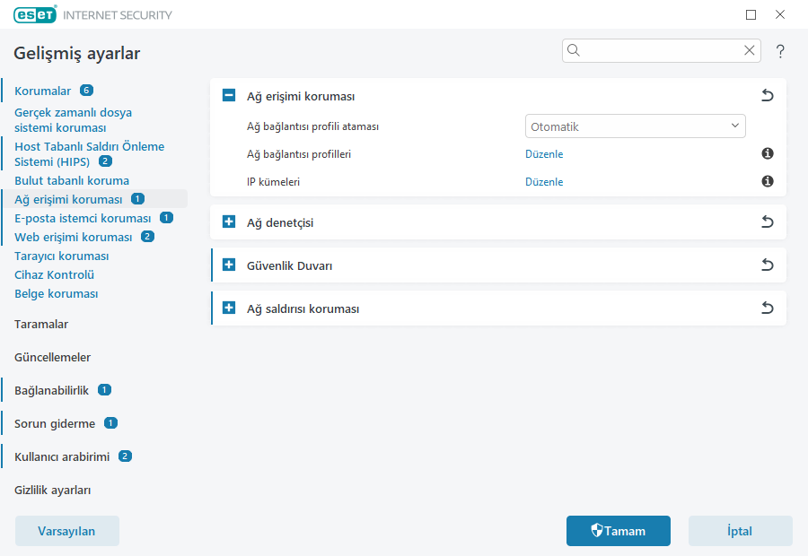
Task: Click badge 1 beside Bağlanabilirlik
Action: coord(105,390)
